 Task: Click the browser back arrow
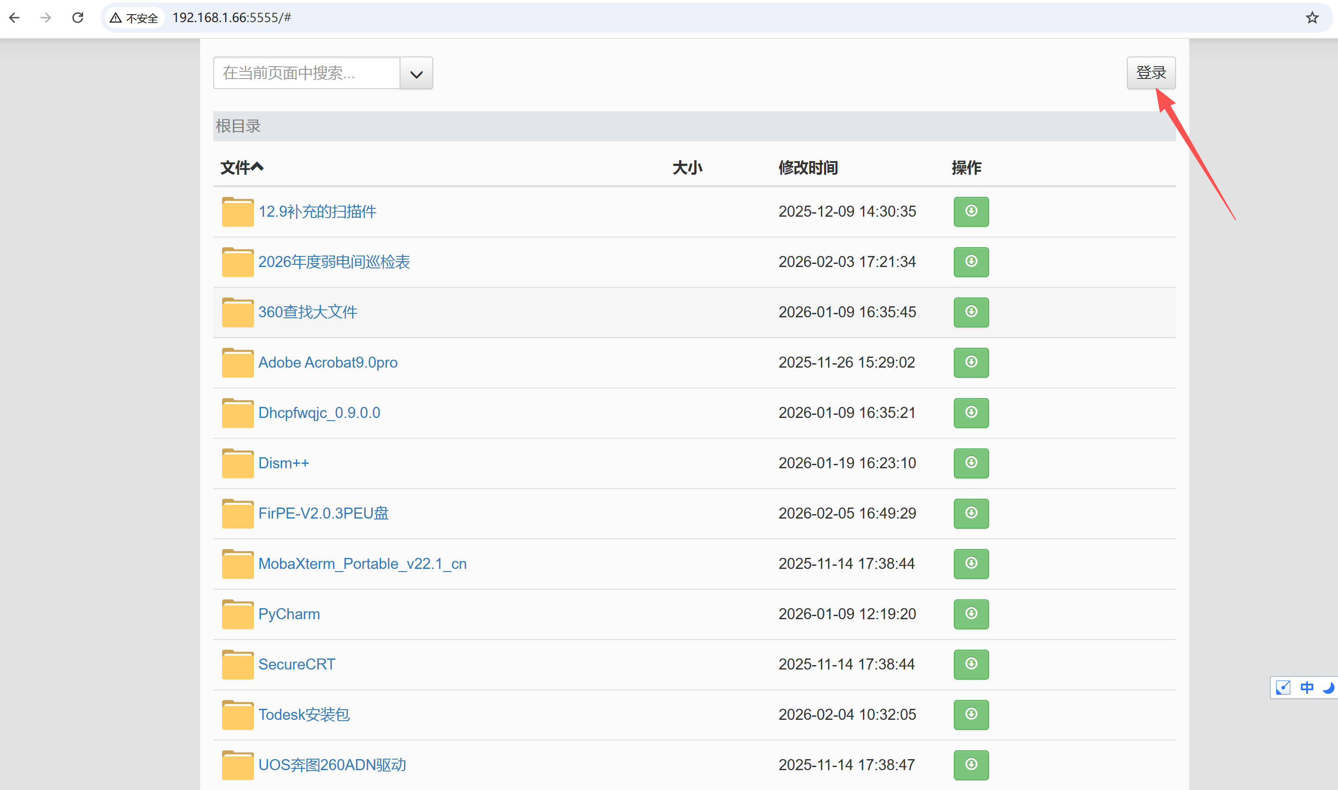[15, 18]
